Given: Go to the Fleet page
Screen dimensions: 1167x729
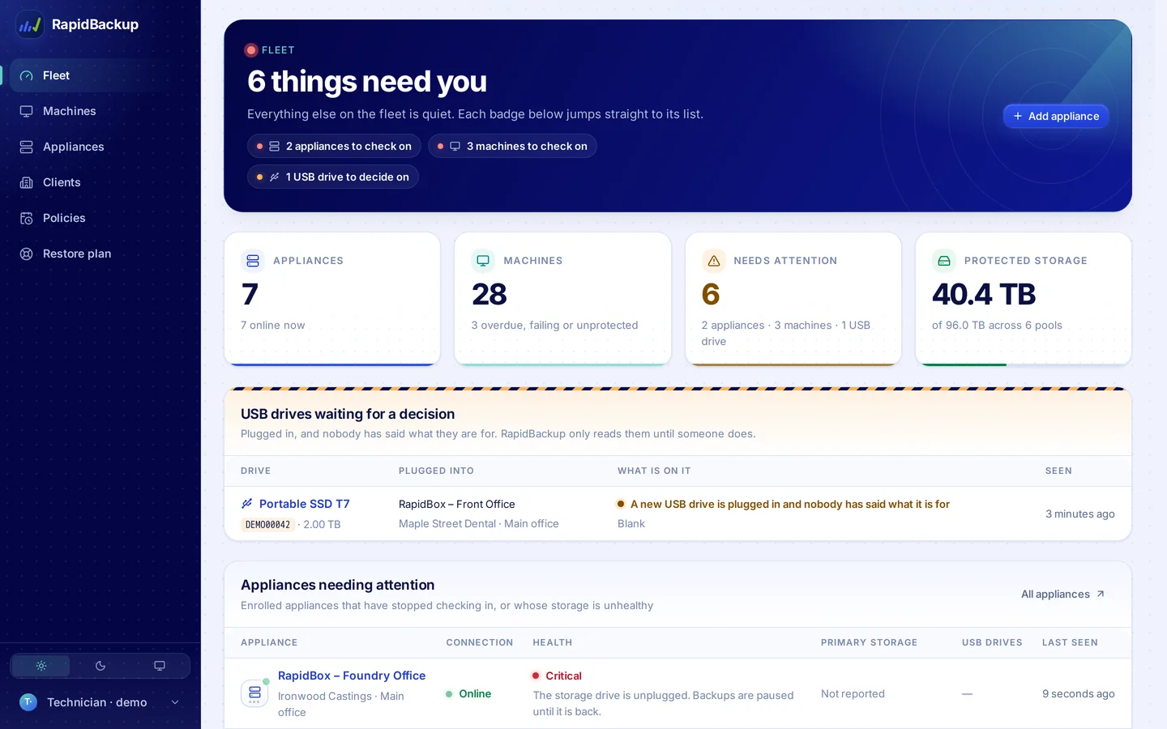Looking at the screenshot, I should click(x=100, y=75).
